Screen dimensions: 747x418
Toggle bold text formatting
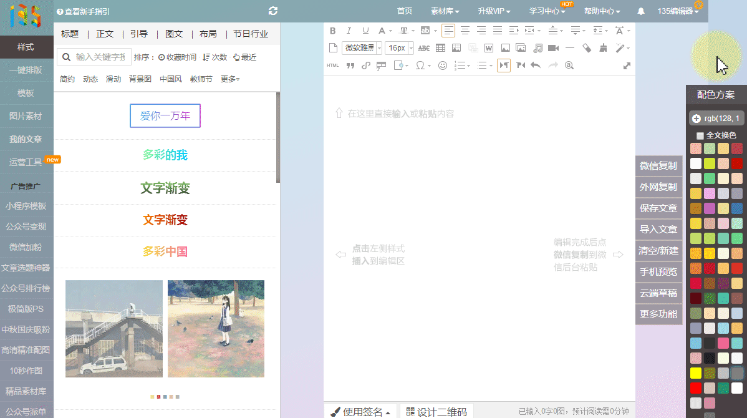pyautogui.click(x=332, y=31)
